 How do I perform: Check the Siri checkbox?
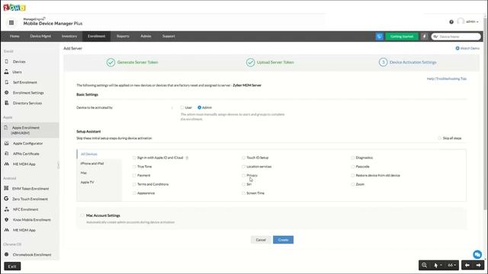(243, 184)
